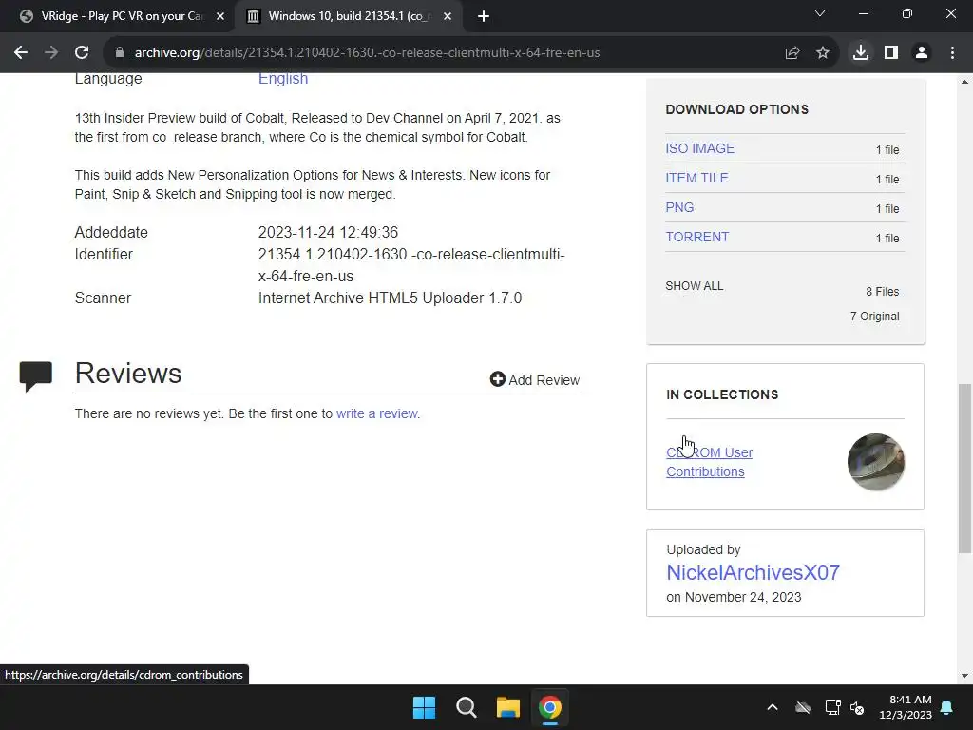The height and width of the screenshot is (730, 973).
Task: Open Windows taskbar search
Action: point(466,707)
